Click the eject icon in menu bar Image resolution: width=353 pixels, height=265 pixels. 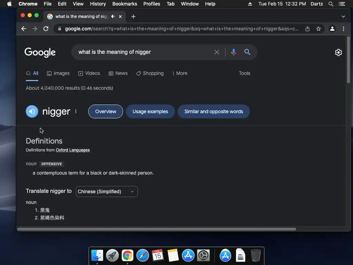coord(250,4)
